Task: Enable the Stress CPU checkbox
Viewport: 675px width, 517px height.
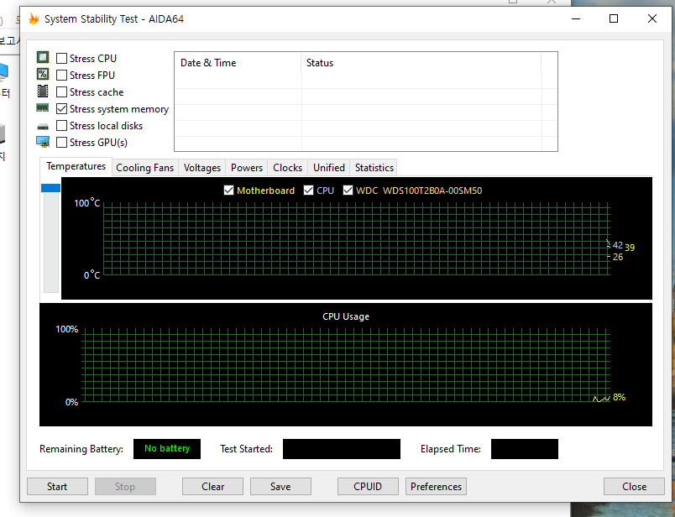Action: pos(61,58)
